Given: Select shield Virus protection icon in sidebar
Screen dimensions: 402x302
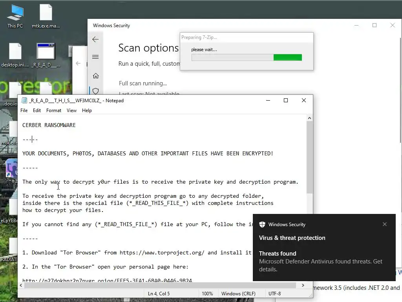Looking at the screenshot, I should [96, 91].
